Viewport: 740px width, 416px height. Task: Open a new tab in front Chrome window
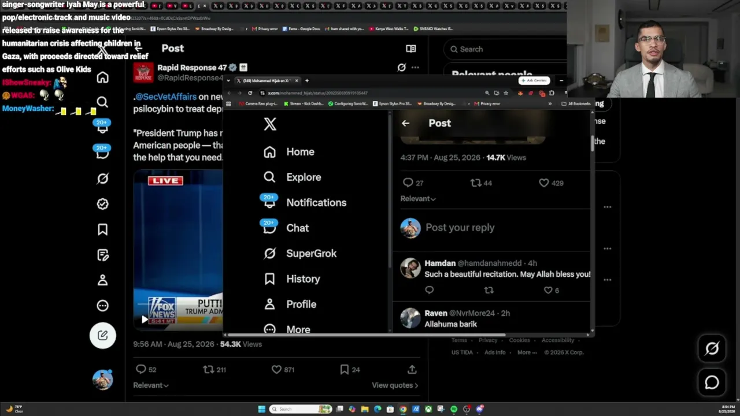point(307,81)
